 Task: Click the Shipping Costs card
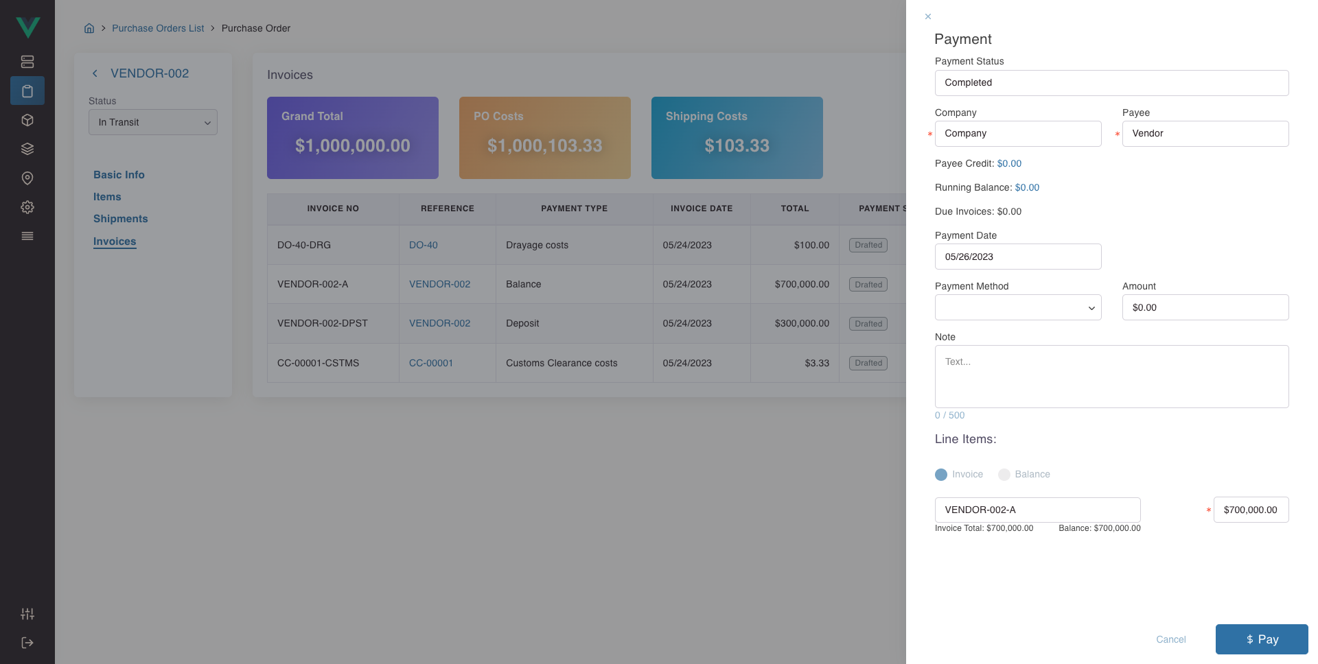(737, 138)
